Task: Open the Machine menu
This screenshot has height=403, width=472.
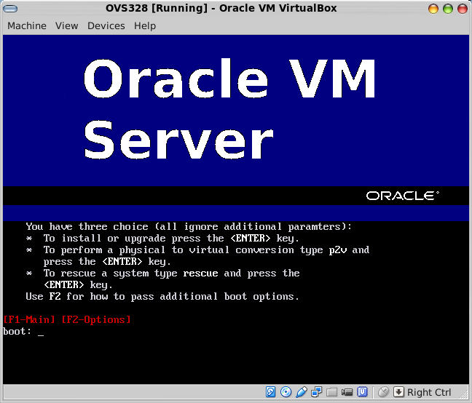Action: point(27,26)
